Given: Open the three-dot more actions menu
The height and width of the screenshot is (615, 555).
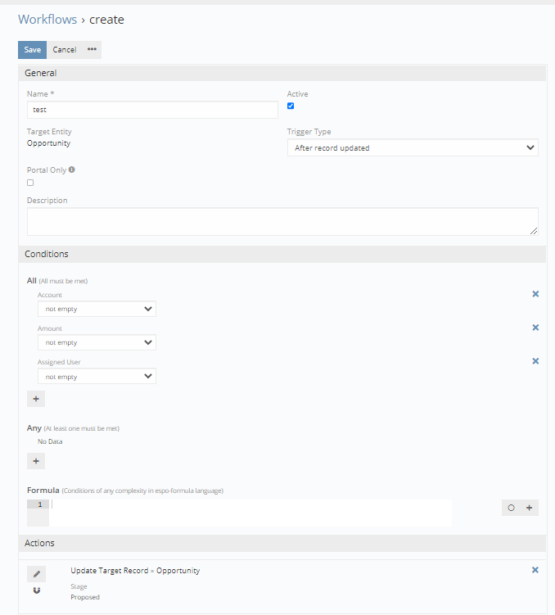Looking at the screenshot, I should point(92,50).
